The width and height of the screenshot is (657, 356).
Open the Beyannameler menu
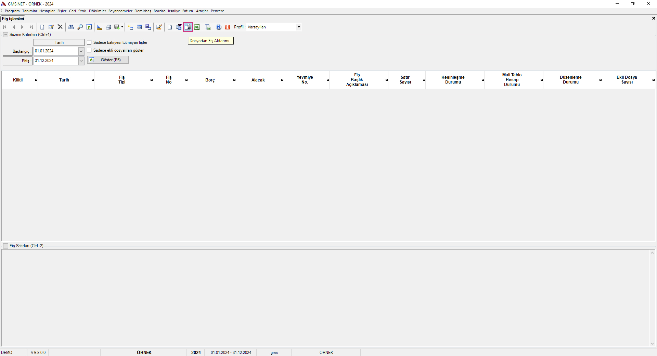tap(120, 11)
